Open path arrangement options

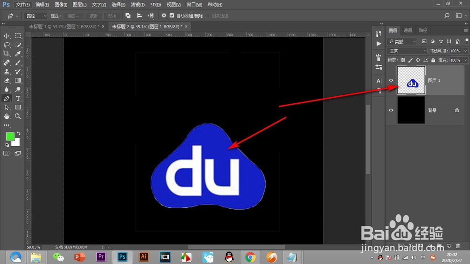(x=151, y=16)
